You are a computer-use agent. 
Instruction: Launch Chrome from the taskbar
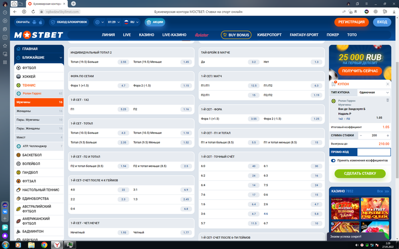point(44,245)
